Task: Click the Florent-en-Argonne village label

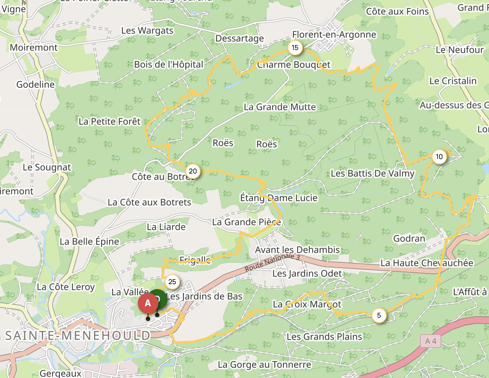Action: pos(334,35)
